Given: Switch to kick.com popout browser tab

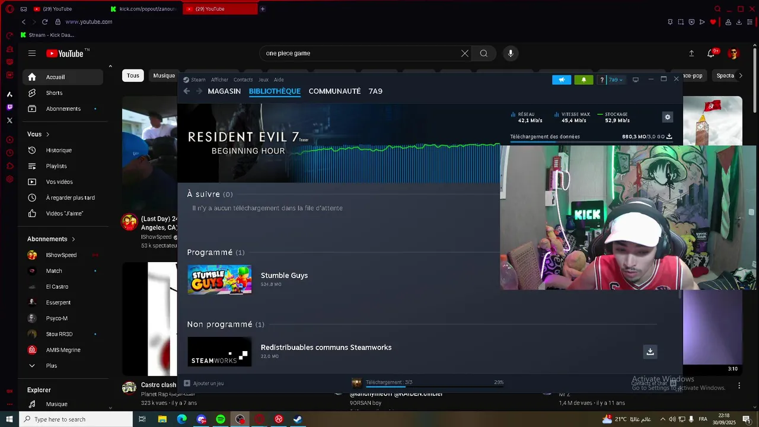Looking at the screenshot, I should coord(145,9).
